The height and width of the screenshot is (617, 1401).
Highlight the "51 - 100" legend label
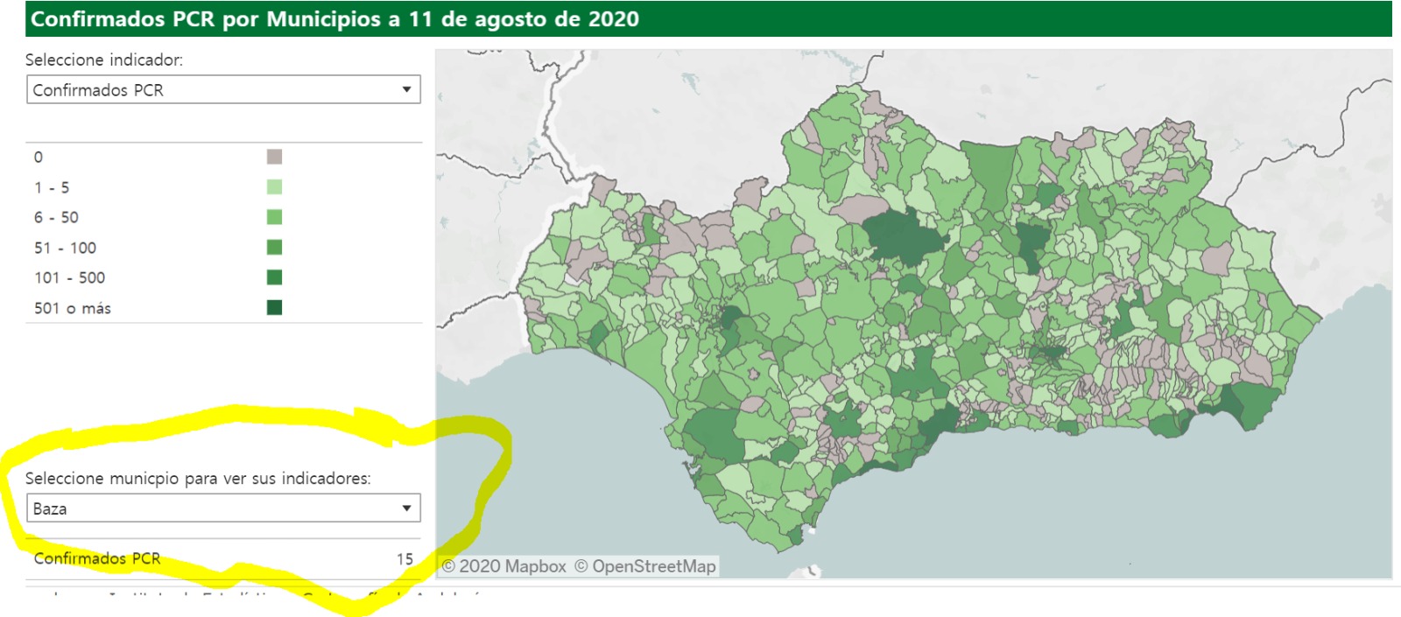click(x=65, y=248)
